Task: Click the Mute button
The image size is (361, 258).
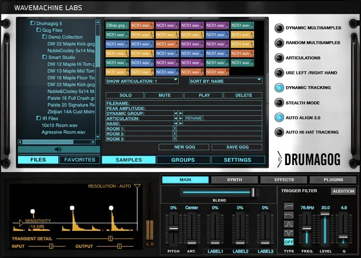Action: [164, 95]
